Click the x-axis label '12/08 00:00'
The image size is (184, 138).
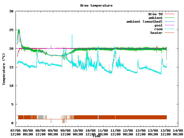pyautogui.click(x=128, y=132)
